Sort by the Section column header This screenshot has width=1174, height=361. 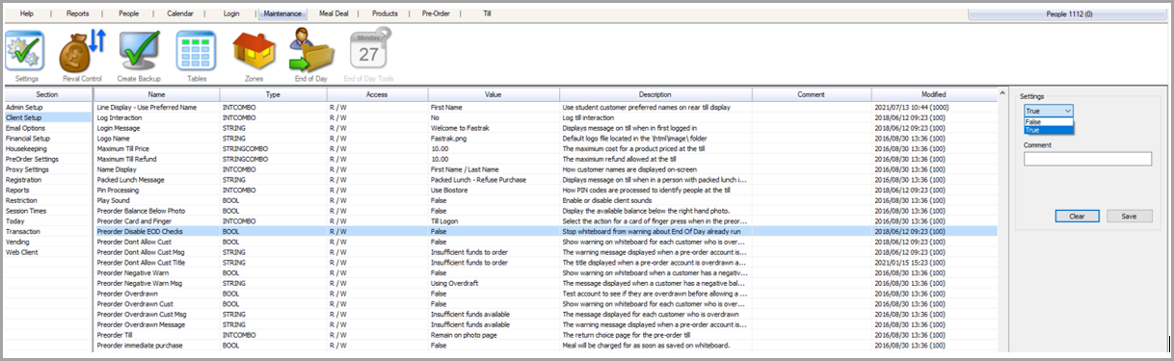[47, 94]
